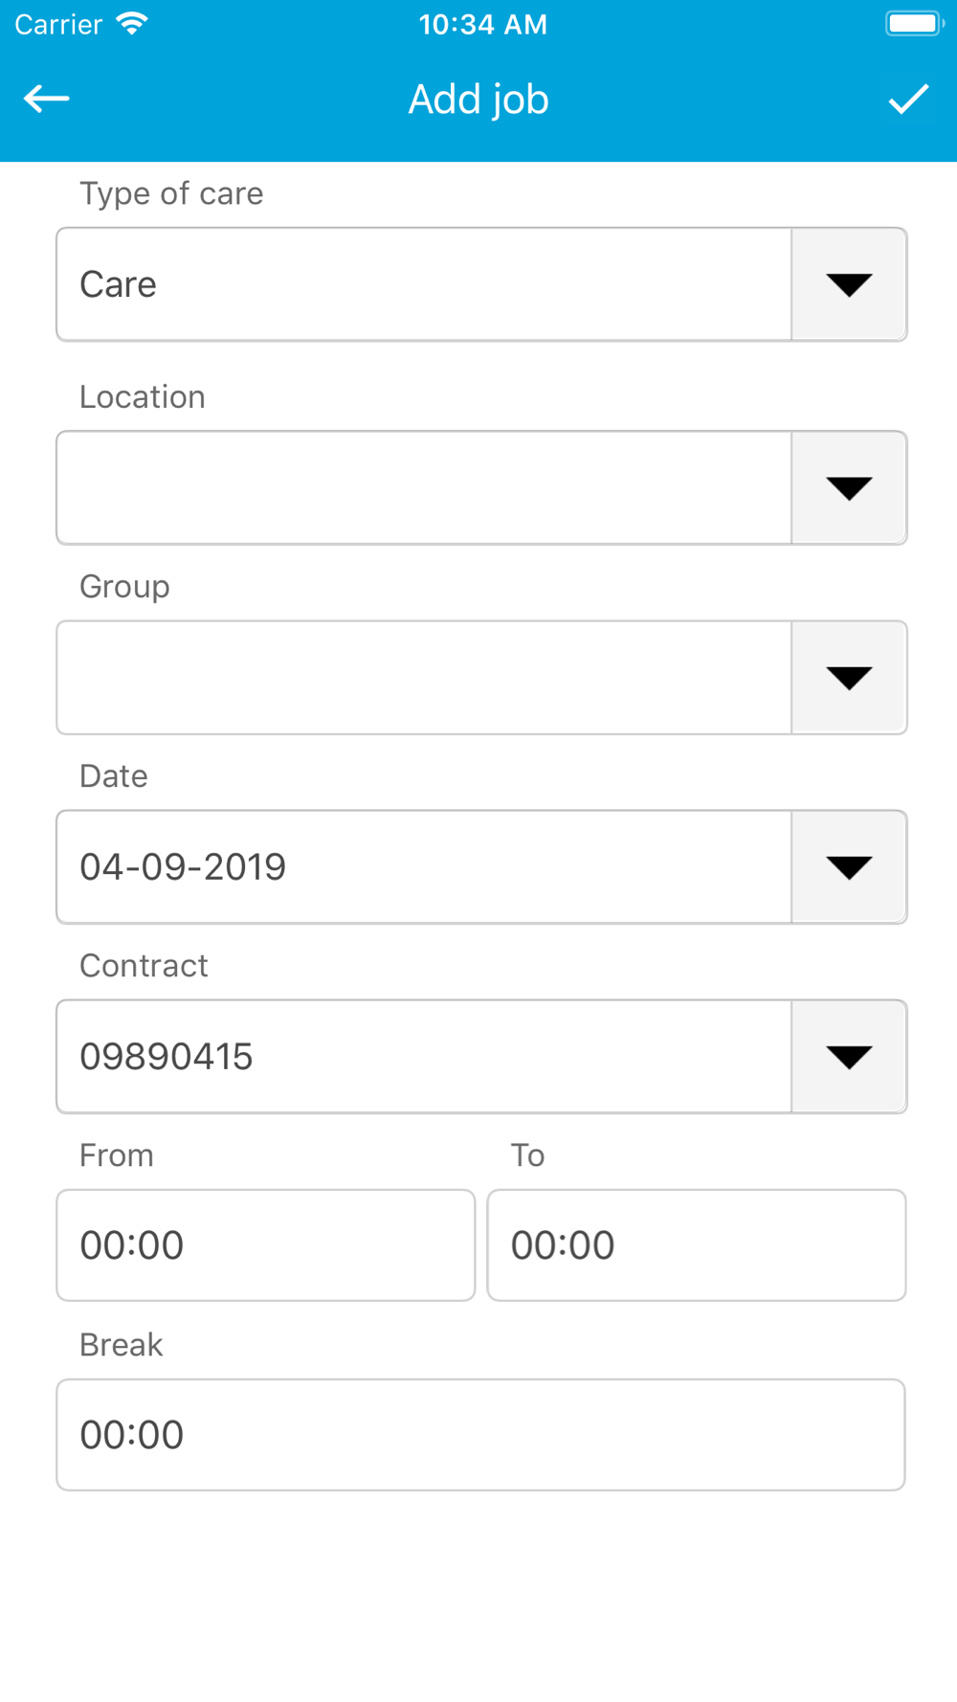This screenshot has width=957, height=1702.
Task: Select the Care type field
Action: coord(424,284)
